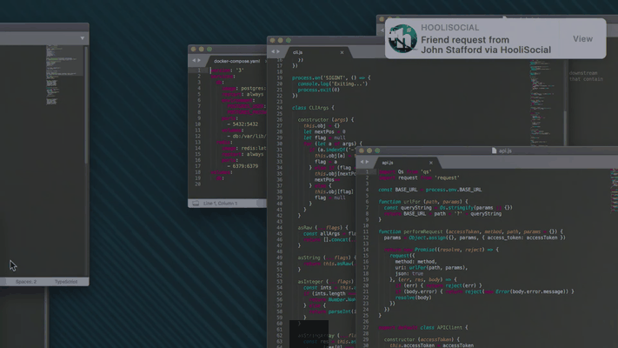Click '- 5432:5432' port line
The height and width of the screenshot is (348, 618).
click(243, 124)
